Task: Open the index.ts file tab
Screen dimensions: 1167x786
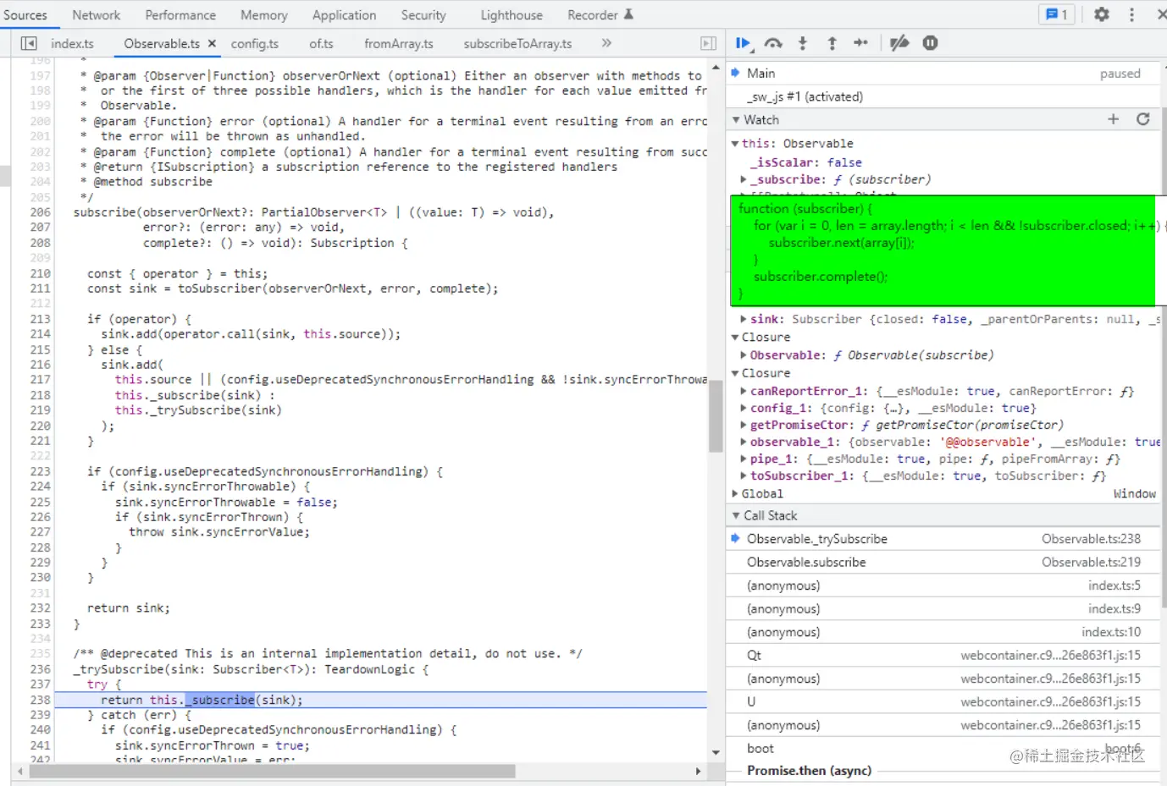Action: pos(72,43)
